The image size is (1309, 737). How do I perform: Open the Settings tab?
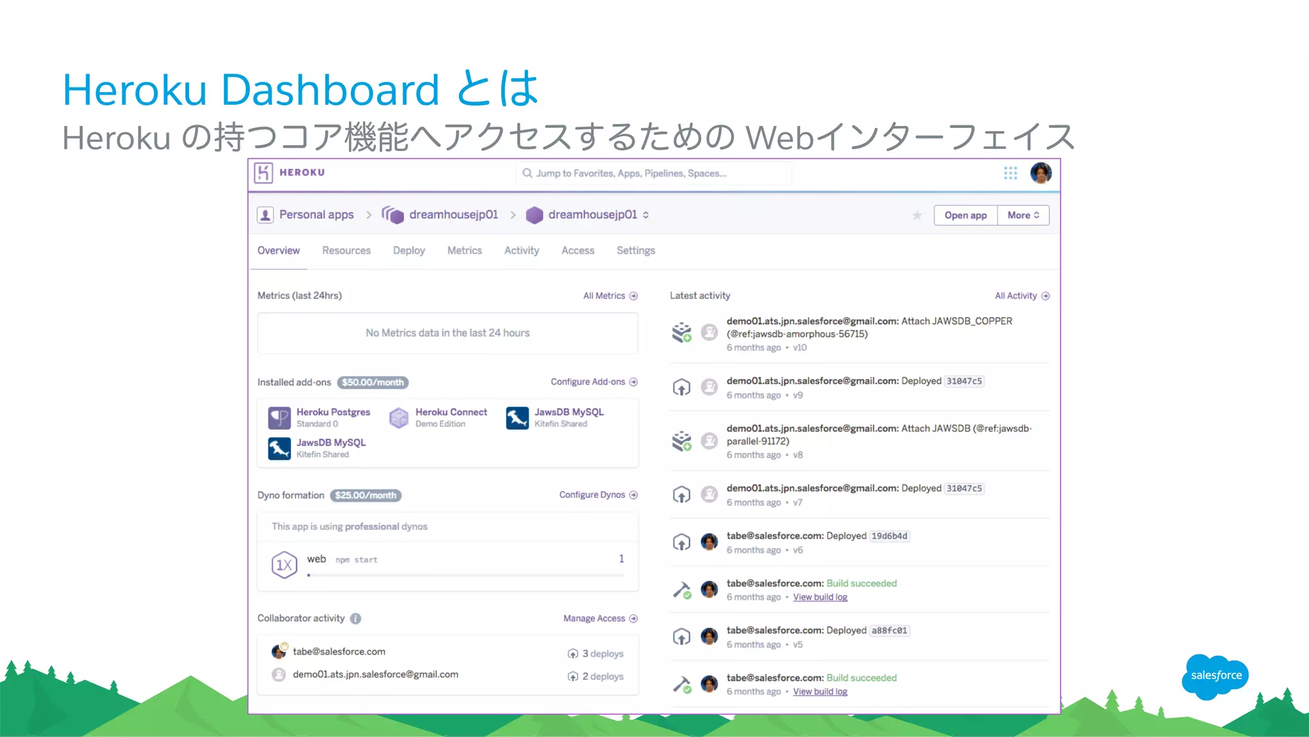pyautogui.click(x=636, y=251)
